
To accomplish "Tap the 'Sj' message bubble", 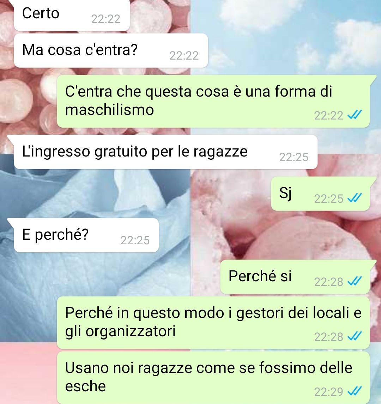I will click(x=320, y=194).
